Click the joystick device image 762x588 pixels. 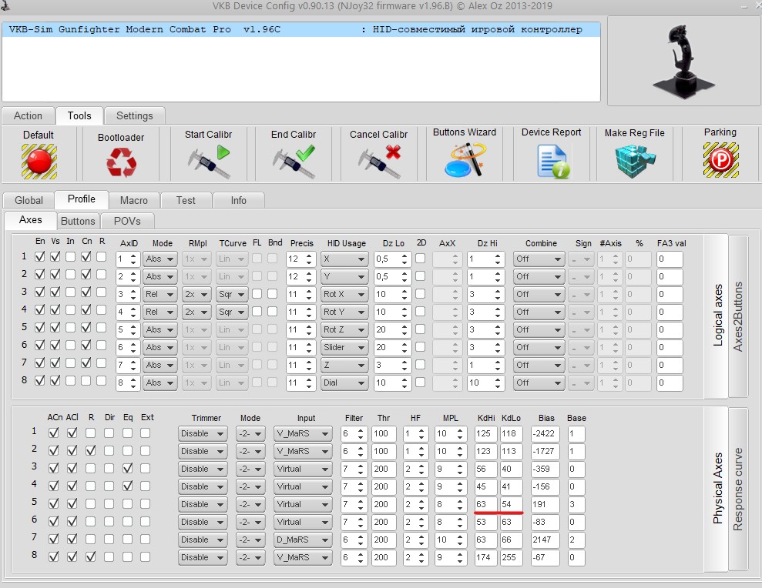tap(683, 61)
